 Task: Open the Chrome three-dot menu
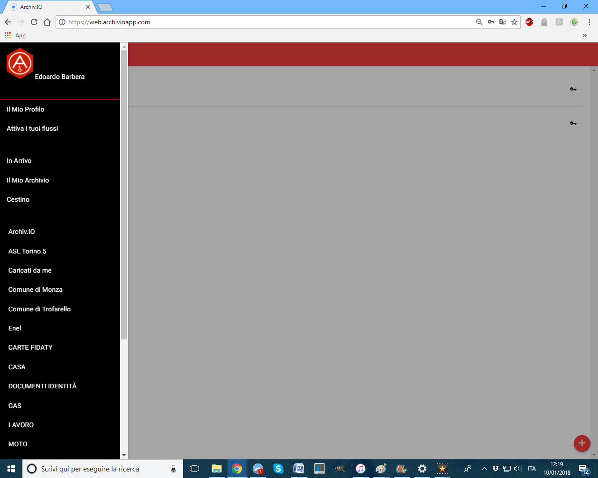589,22
